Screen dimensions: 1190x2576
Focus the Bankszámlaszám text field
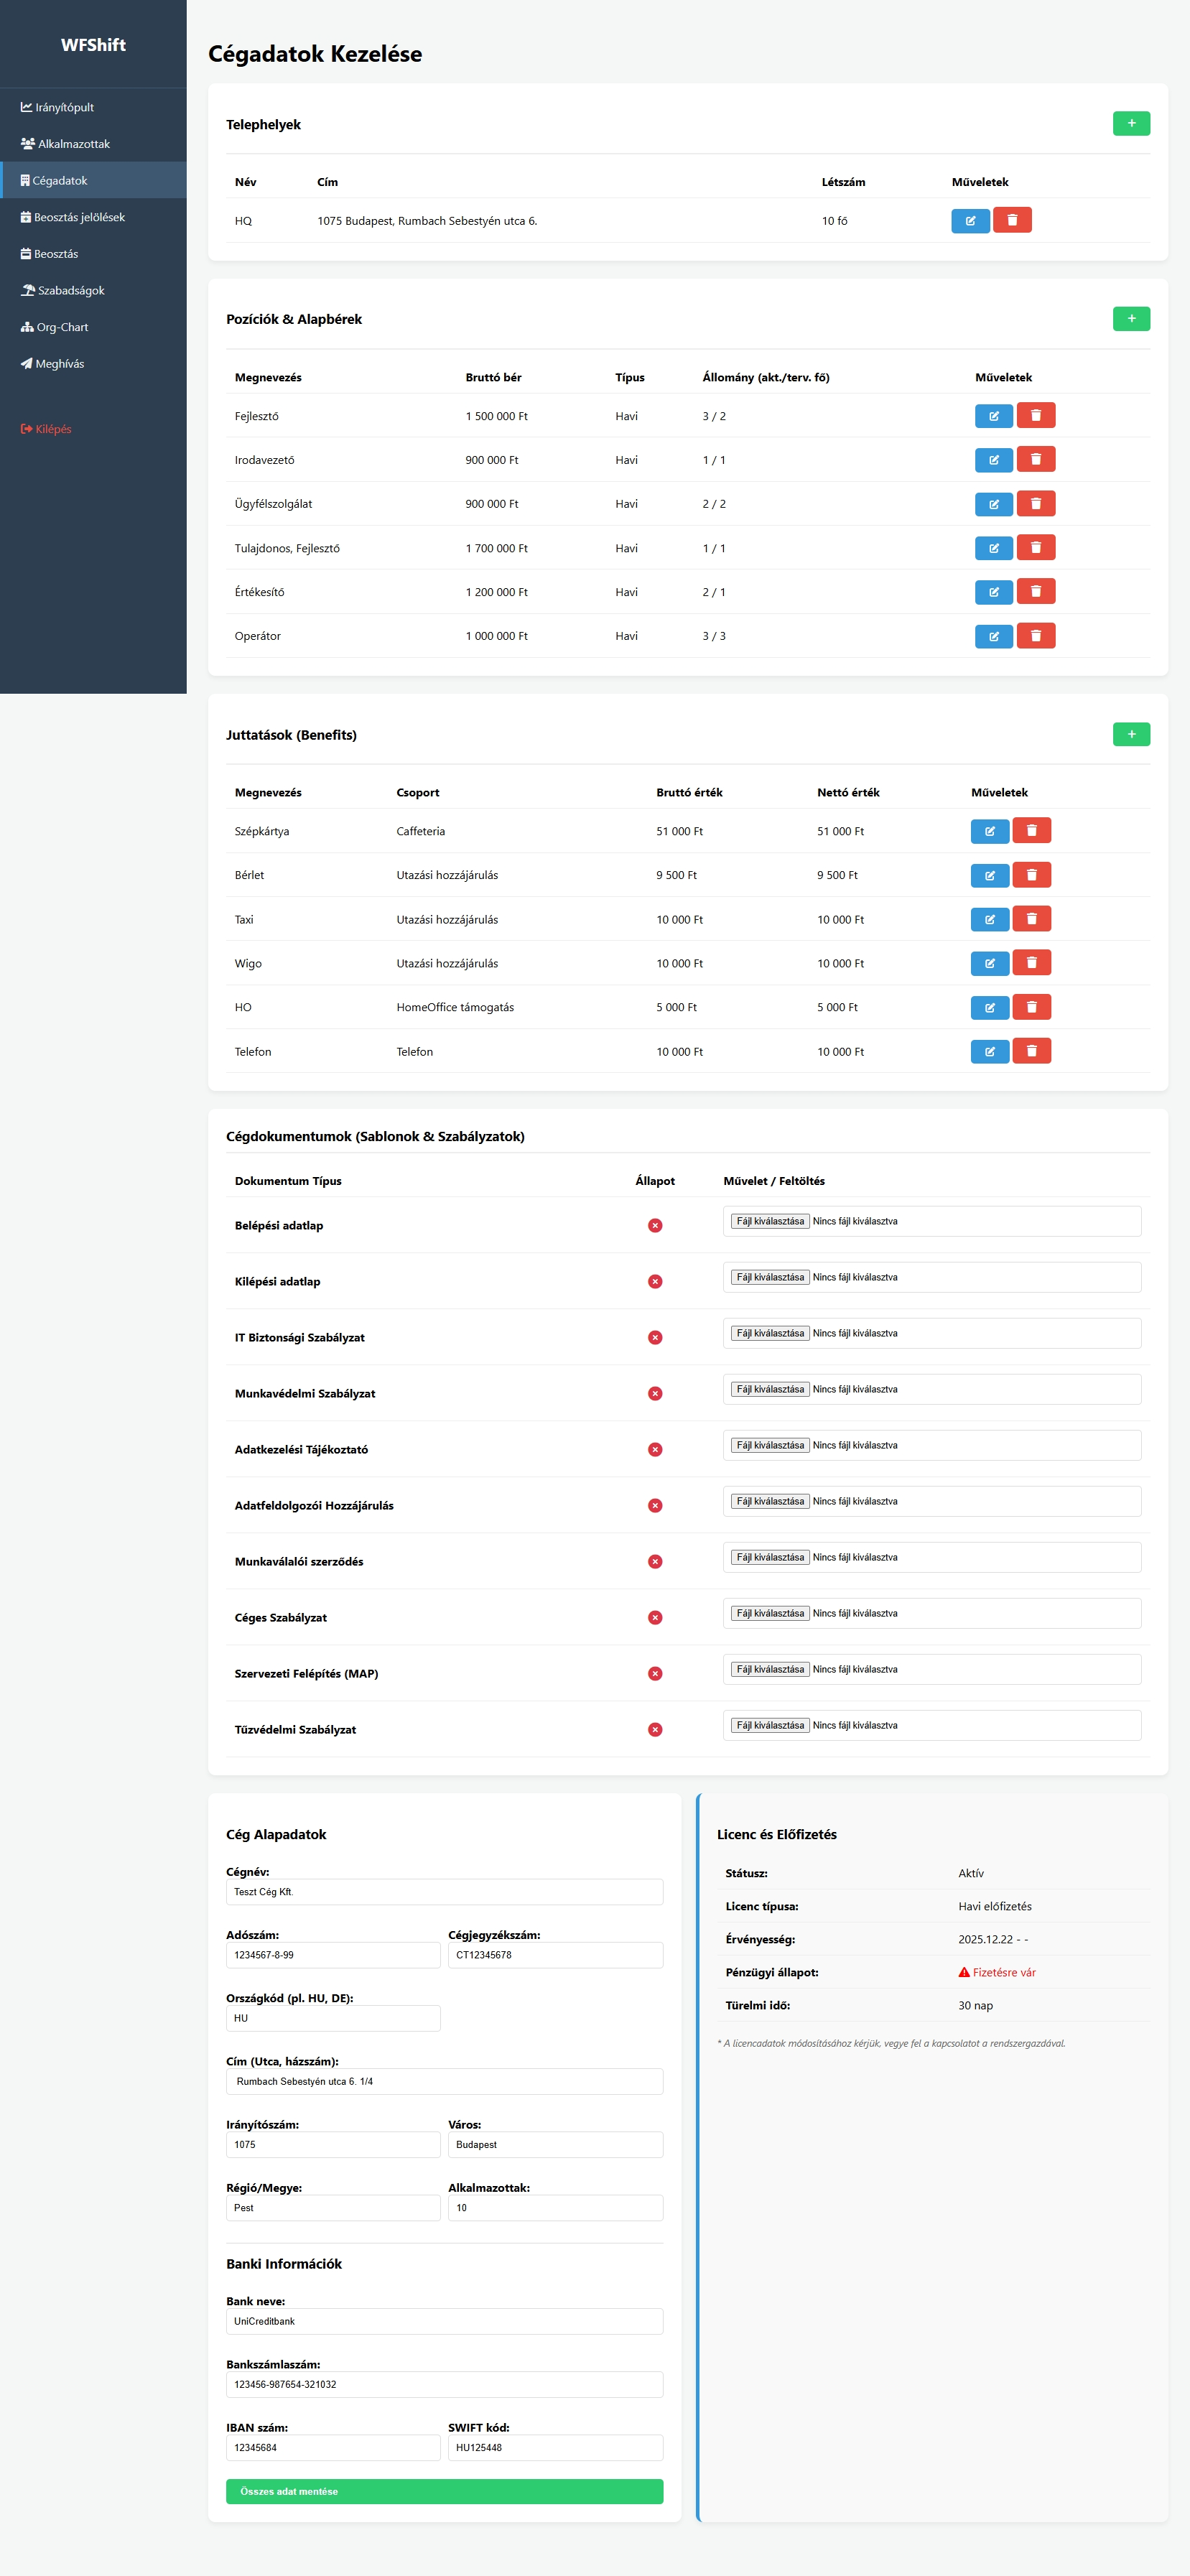444,2384
